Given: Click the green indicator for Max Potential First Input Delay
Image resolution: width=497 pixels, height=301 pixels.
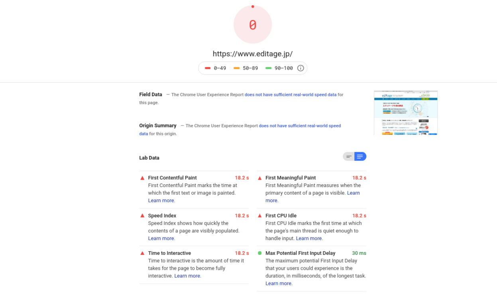Looking at the screenshot, I should coord(259,253).
